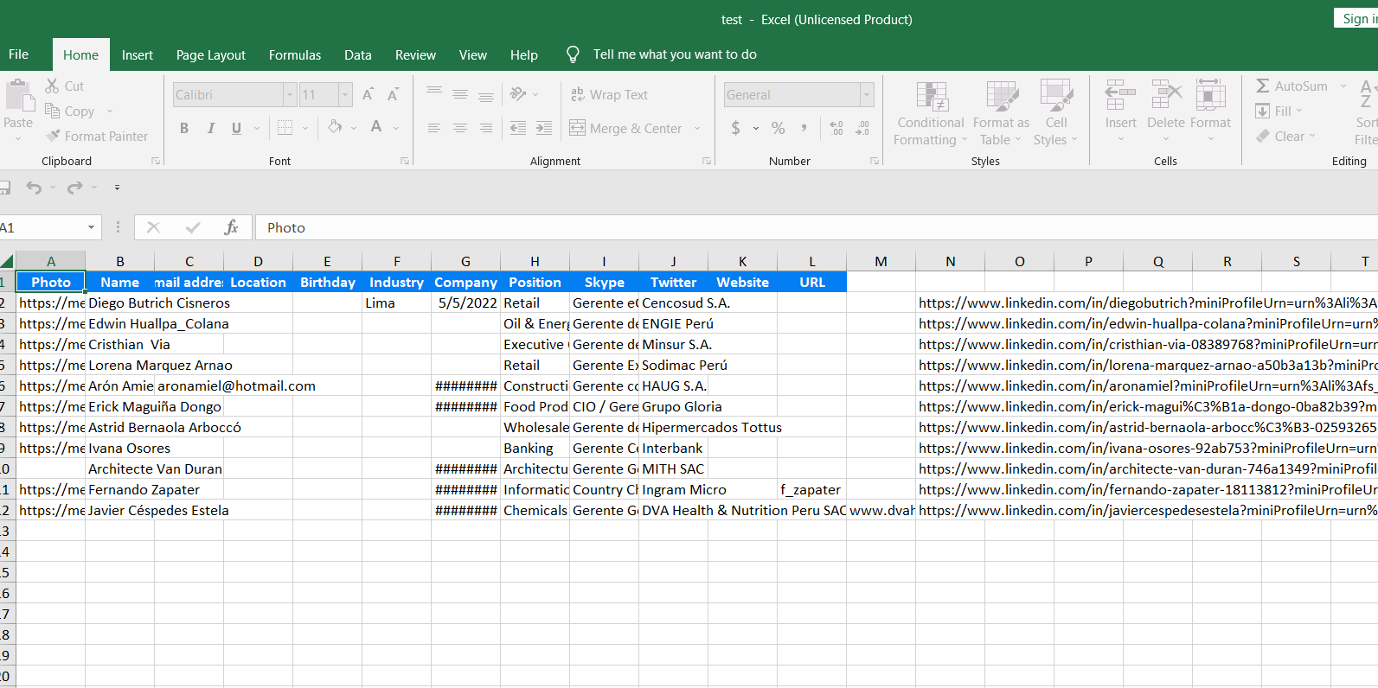Open the General number format dropdown
The width and height of the screenshot is (1378, 688).
(x=867, y=94)
